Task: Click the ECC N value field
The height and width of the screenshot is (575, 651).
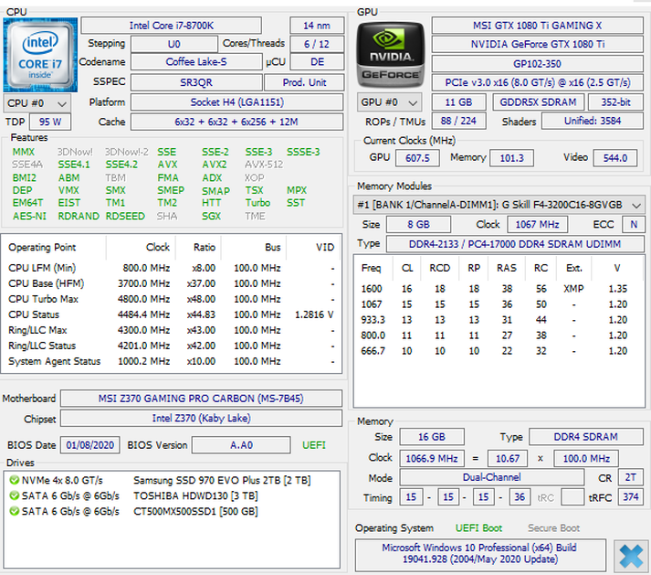Action: coord(633,225)
